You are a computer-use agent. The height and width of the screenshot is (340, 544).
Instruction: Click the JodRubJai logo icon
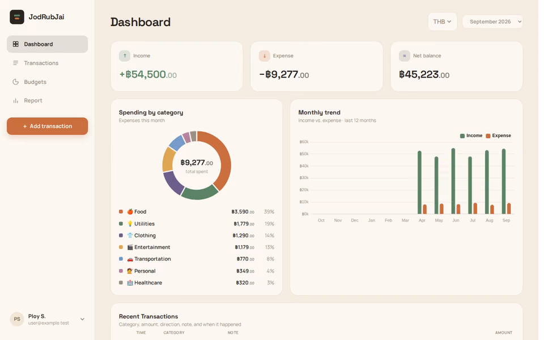(x=16, y=17)
